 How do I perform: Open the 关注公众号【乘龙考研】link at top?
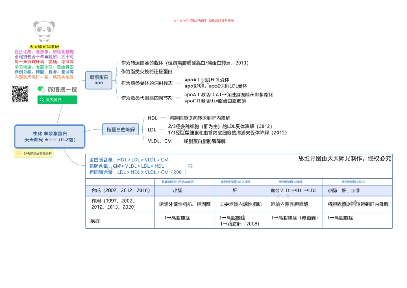[x=203, y=20]
